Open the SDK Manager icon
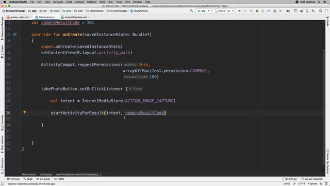This screenshot has height=186, width=330. click(x=313, y=11)
